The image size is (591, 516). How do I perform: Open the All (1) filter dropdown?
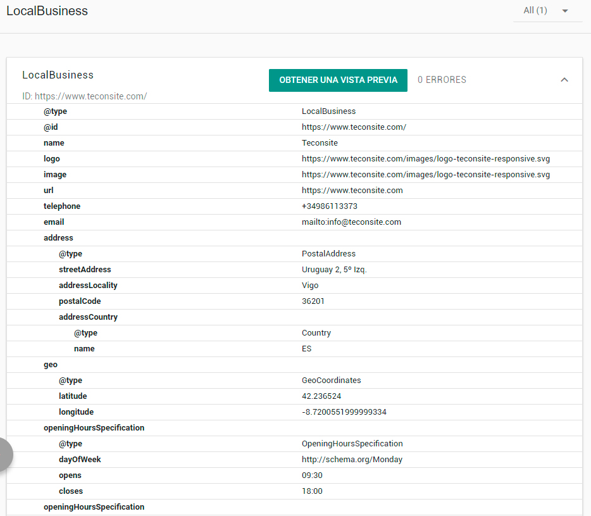[x=547, y=11]
